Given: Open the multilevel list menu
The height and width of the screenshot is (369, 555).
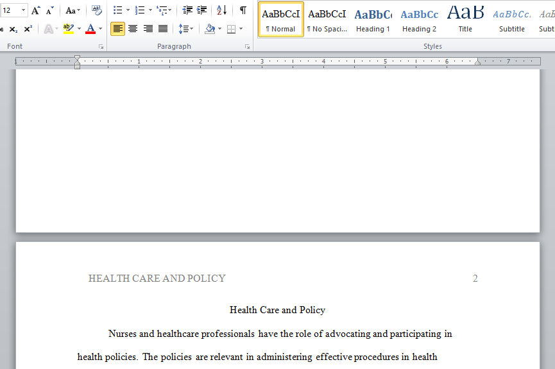Looking at the screenshot, I should click(164, 11).
